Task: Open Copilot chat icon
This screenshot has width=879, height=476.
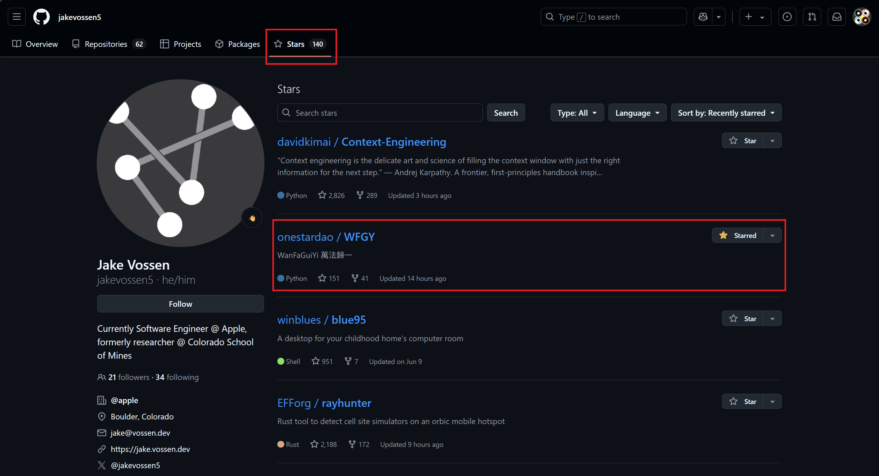Action: 703,17
